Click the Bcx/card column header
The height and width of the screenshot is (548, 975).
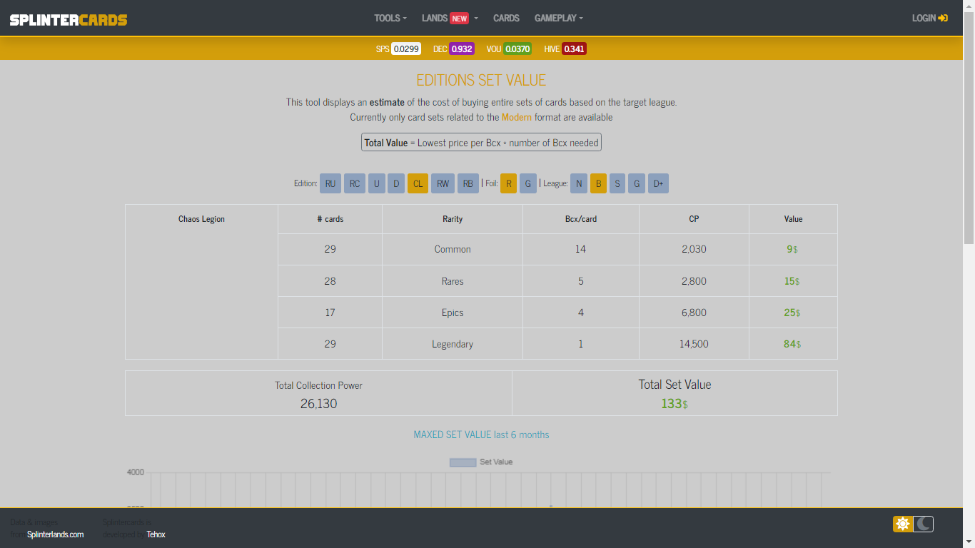pyautogui.click(x=580, y=219)
